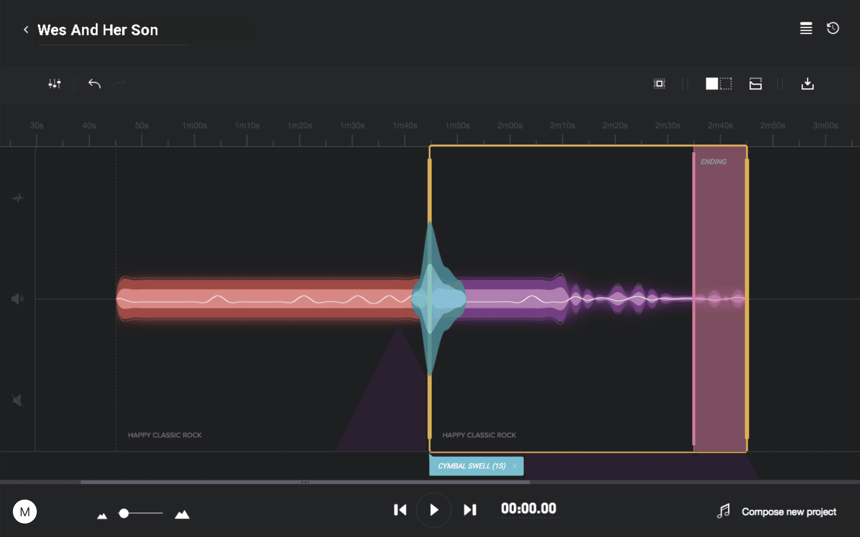Viewport: 860px width, 537px height.
Task: Click the zoom slider handle
Action: click(124, 513)
